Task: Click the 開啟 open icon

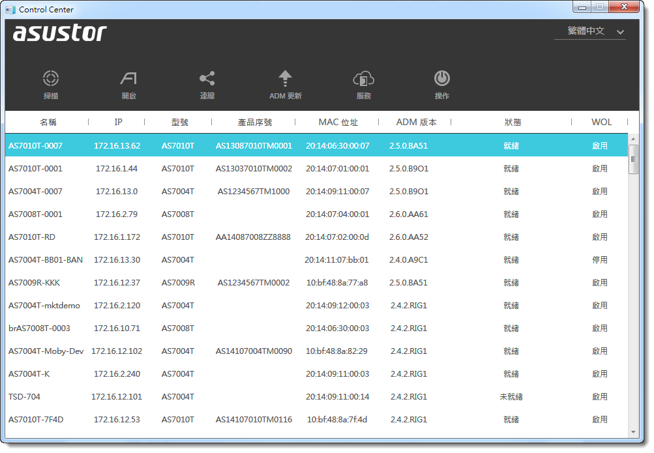Action: (129, 78)
